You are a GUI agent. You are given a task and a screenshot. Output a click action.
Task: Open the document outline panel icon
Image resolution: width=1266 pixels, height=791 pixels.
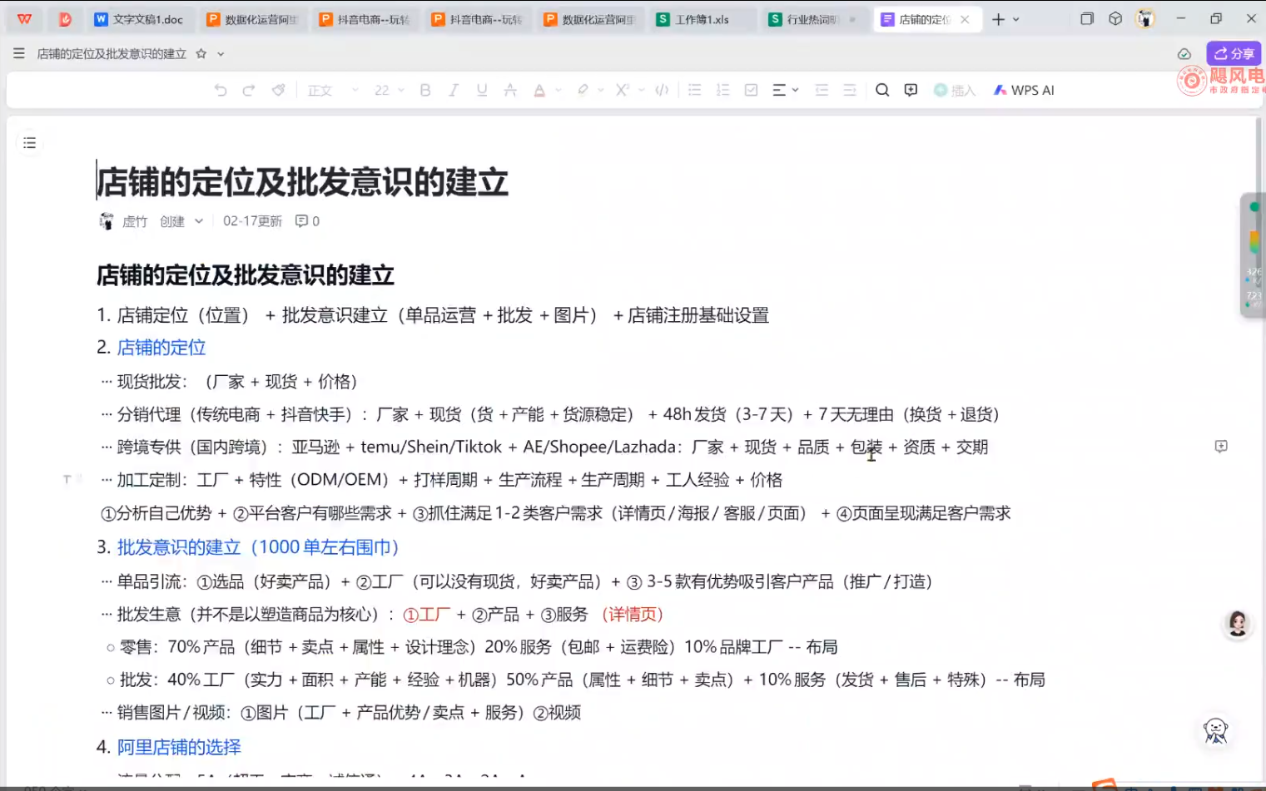[30, 143]
